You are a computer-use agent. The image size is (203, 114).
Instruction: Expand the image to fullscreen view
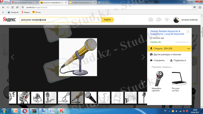coord(143,82)
